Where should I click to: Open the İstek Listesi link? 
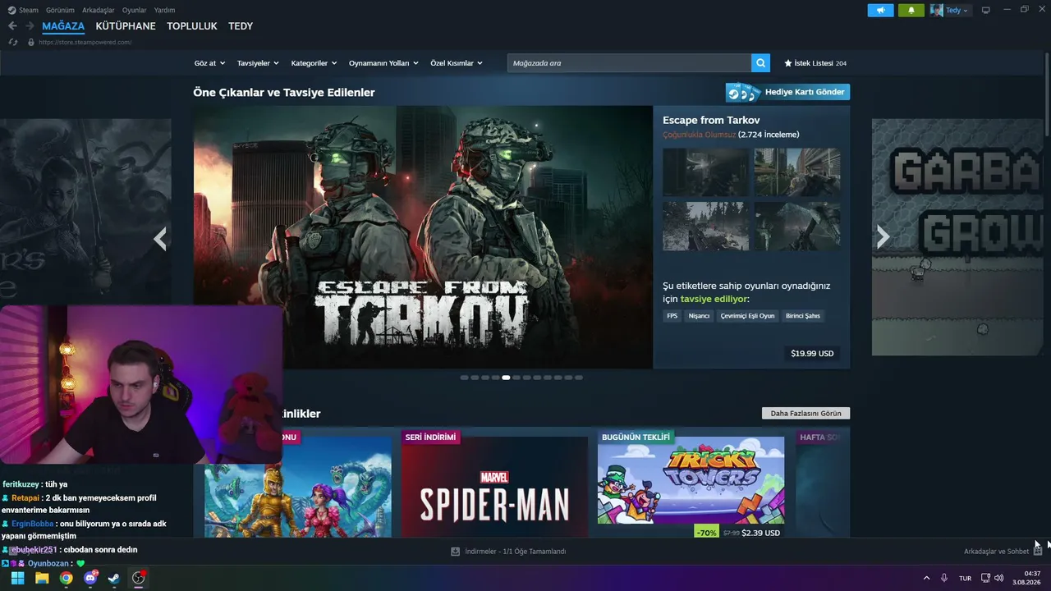tap(814, 63)
